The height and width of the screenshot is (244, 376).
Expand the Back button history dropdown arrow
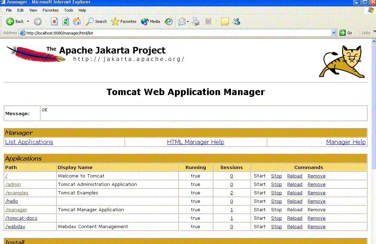point(28,21)
